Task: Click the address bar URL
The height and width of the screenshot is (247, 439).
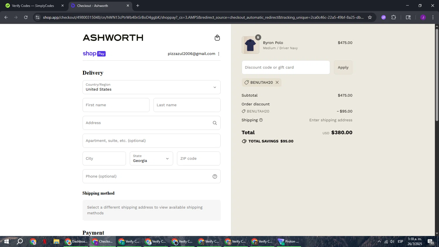Action: point(203,17)
